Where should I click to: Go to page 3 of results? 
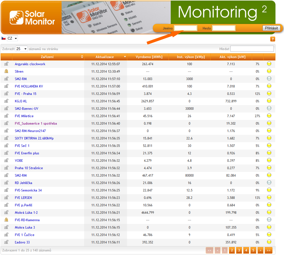point(239,250)
